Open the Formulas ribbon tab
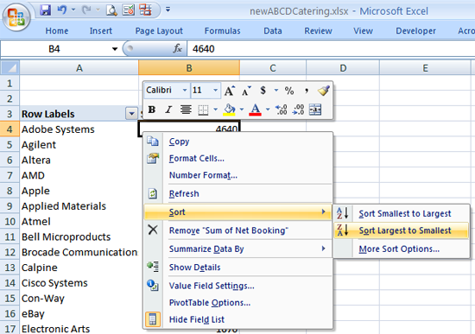 pyautogui.click(x=222, y=31)
